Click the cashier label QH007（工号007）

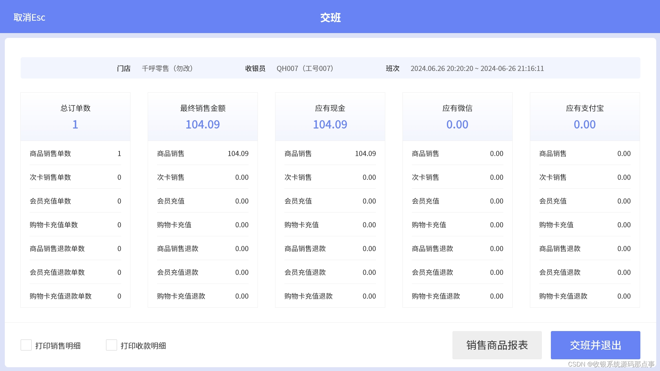305,68
